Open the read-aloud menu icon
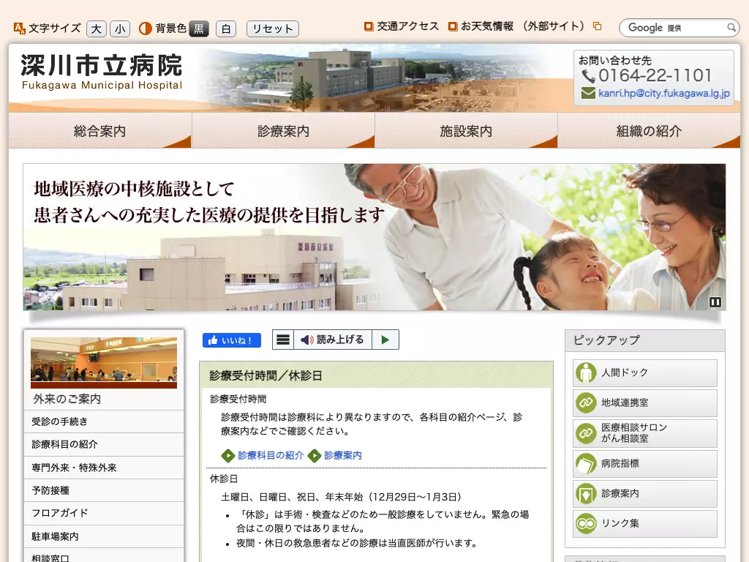The width and height of the screenshot is (749, 562). pyautogui.click(x=283, y=340)
